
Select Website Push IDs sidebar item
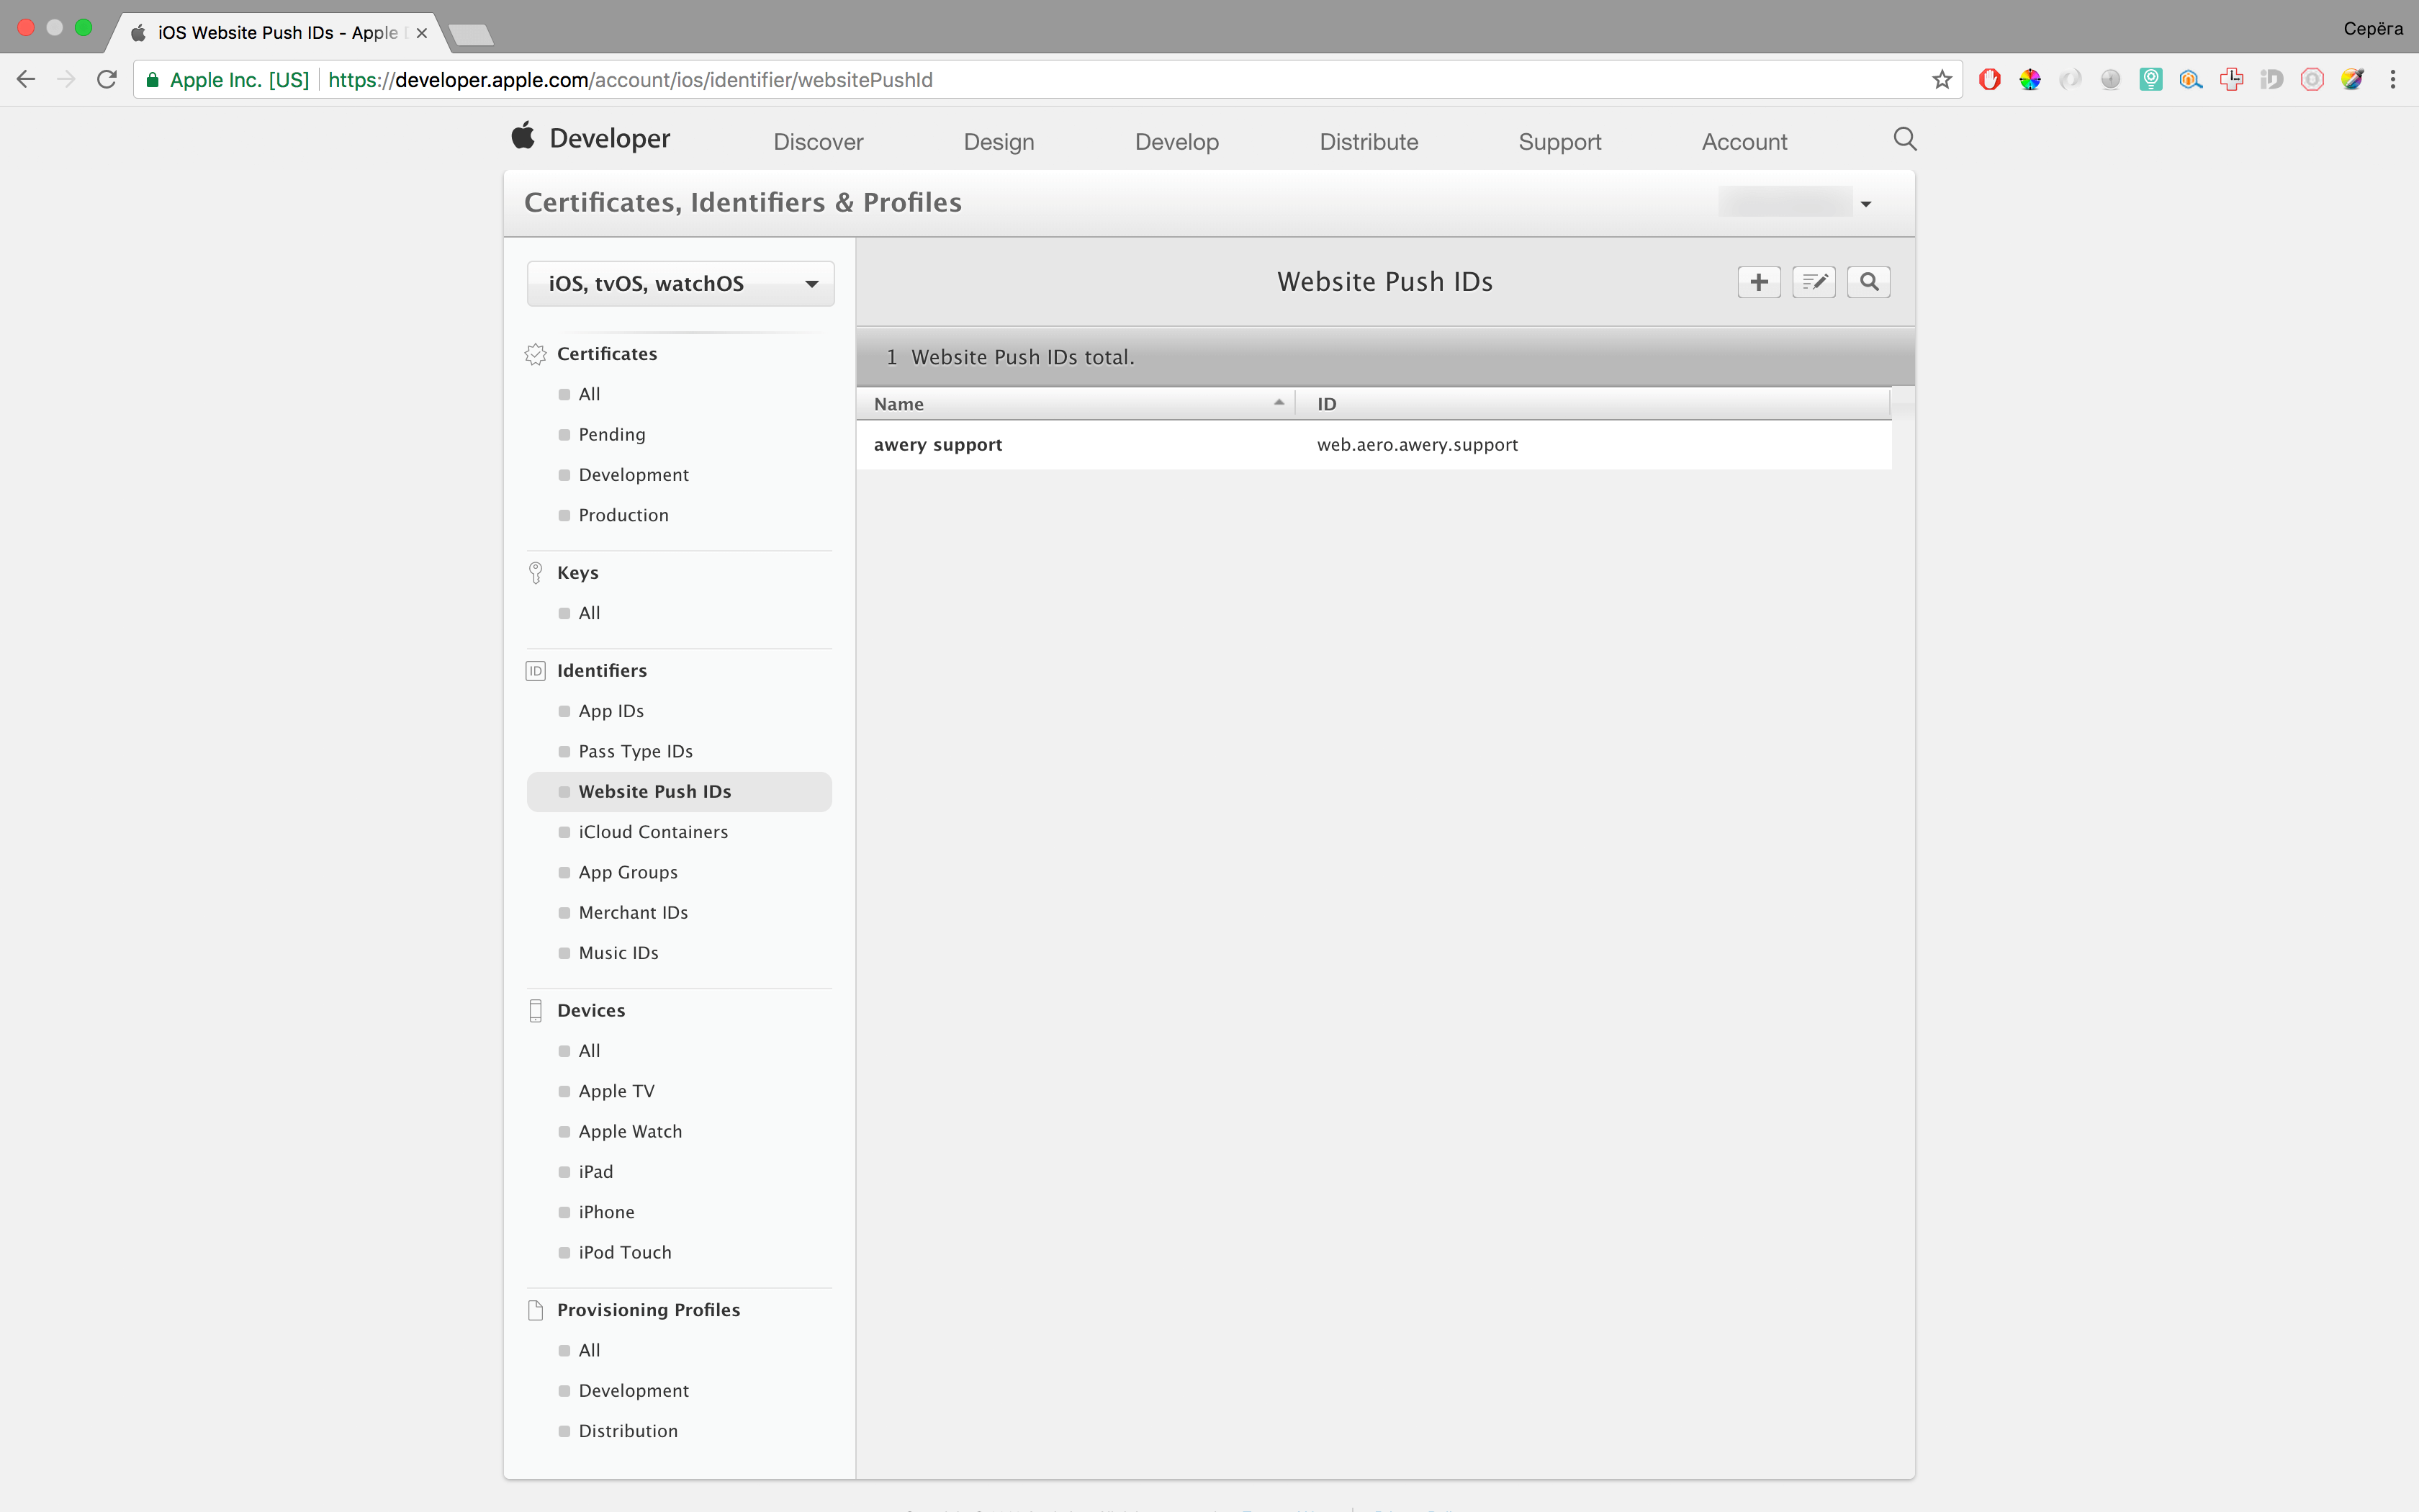(x=679, y=792)
